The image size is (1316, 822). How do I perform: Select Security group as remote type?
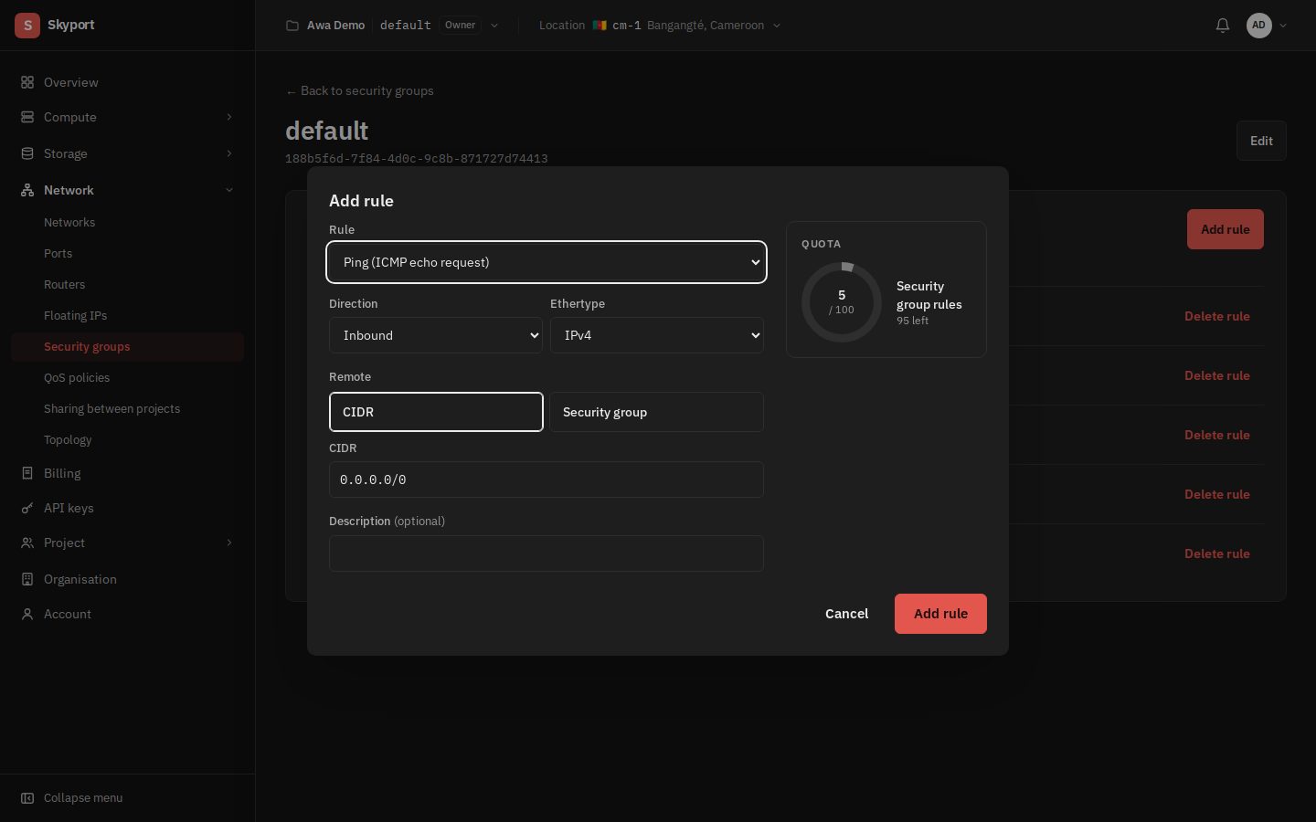656,412
